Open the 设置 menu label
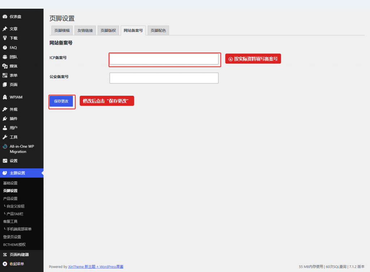The height and width of the screenshot is (272, 370). (13, 161)
